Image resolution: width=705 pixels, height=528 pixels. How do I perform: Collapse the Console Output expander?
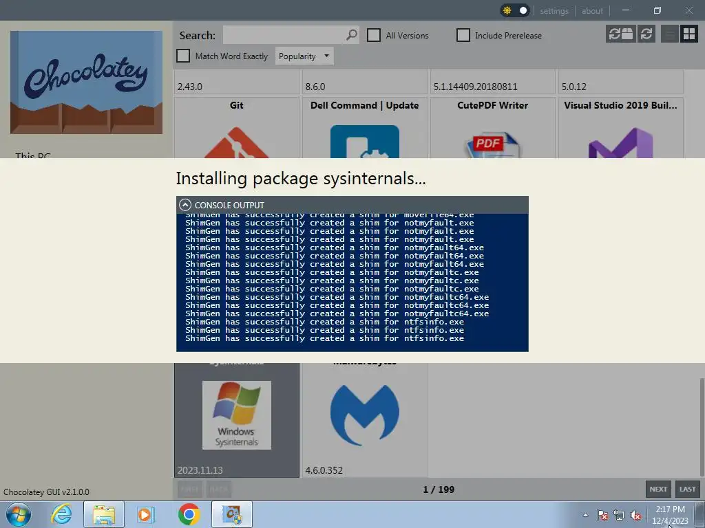pos(185,205)
